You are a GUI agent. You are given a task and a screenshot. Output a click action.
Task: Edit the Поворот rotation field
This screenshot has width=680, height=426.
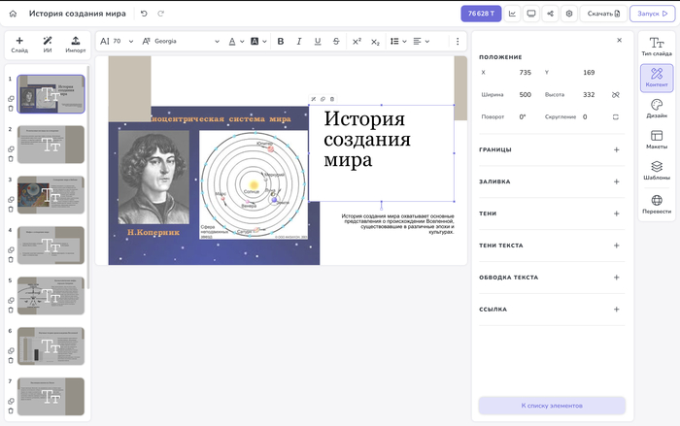tap(523, 117)
